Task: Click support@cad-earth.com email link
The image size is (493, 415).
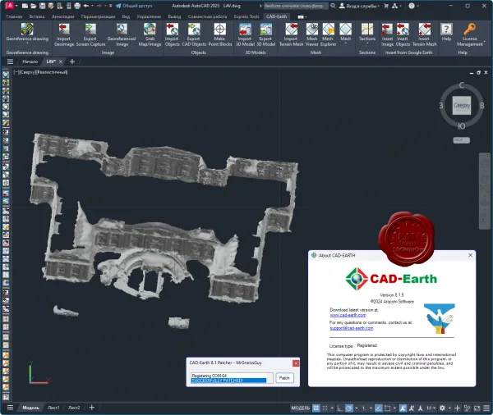Action: click(x=352, y=328)
